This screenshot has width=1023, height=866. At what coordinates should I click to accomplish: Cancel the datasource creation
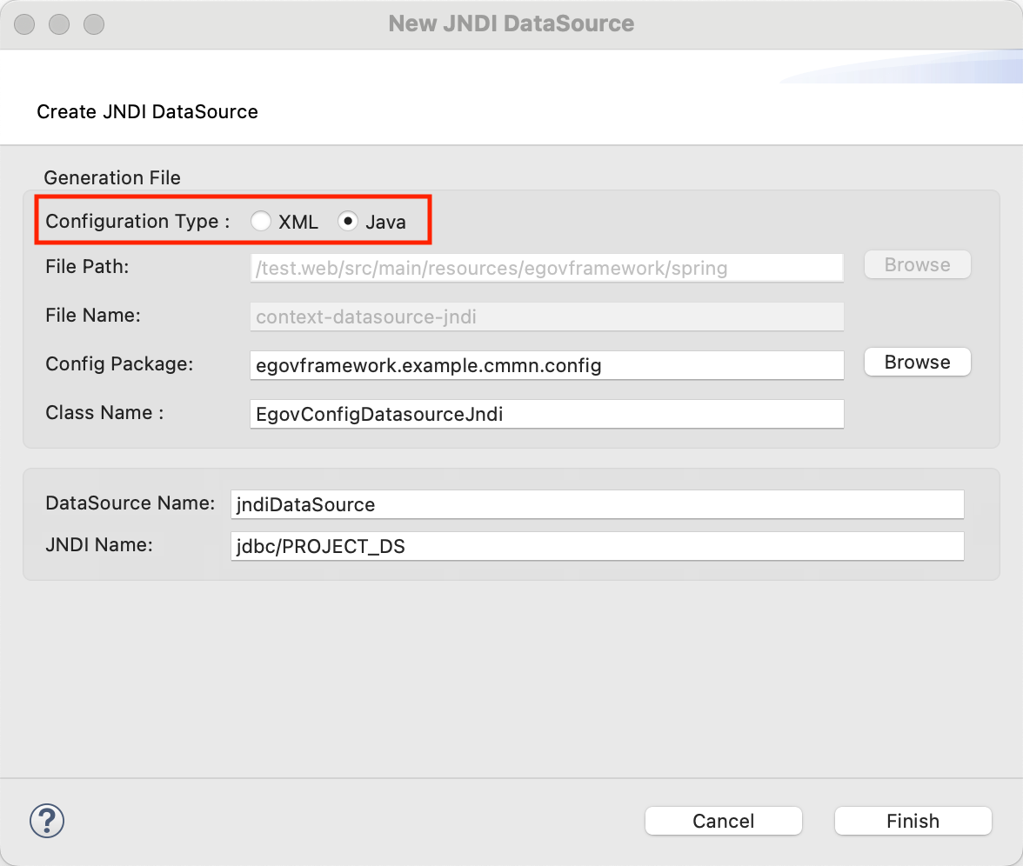pyautogui.click(x=723, y=821)
